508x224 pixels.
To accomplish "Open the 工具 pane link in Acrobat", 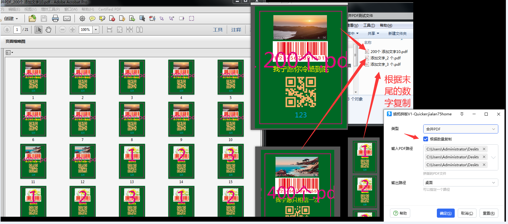I will (218, 30).
